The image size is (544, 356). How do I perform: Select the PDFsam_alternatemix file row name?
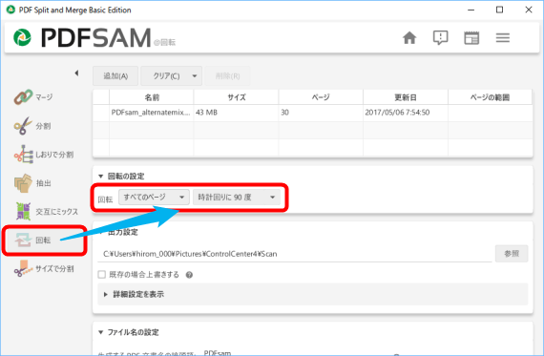(x=151, y=113)
